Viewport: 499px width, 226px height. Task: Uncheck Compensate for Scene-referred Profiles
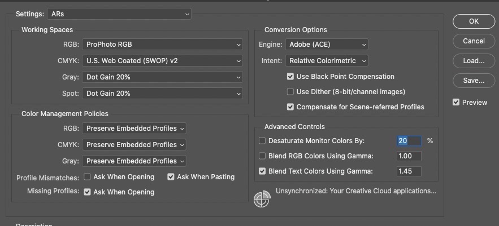pos(290,107)
